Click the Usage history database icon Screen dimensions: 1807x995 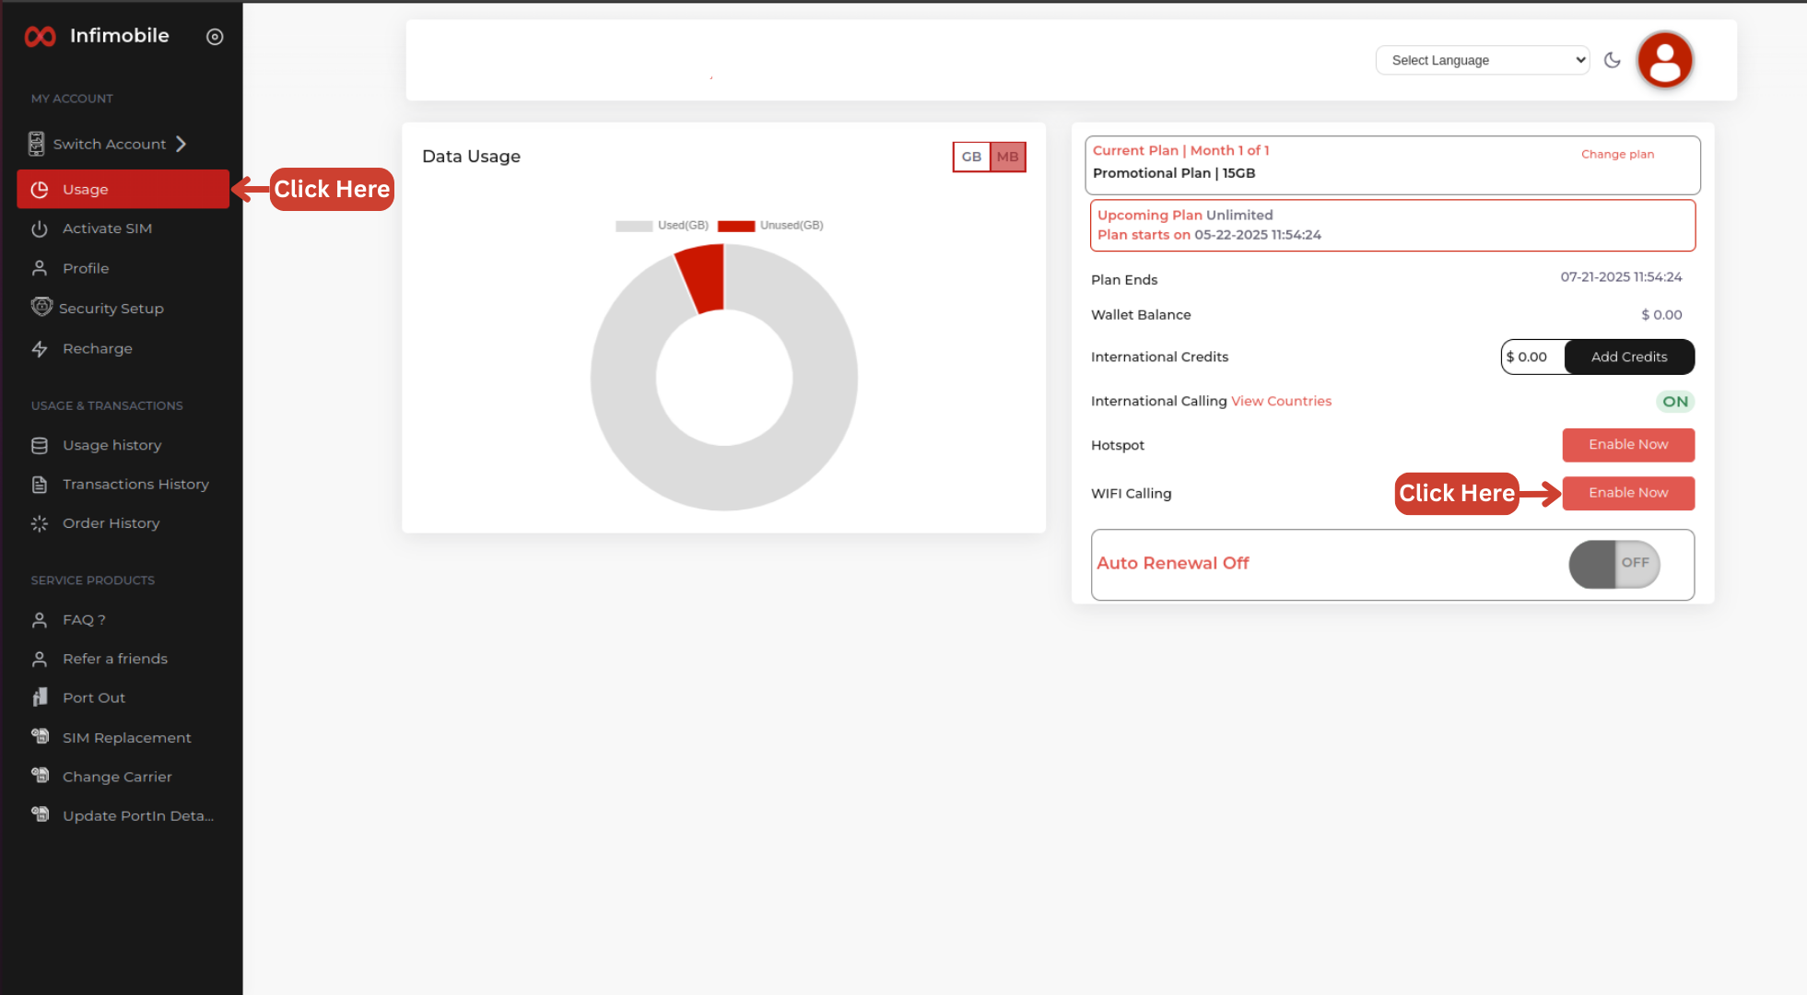[x=40, y=446]
